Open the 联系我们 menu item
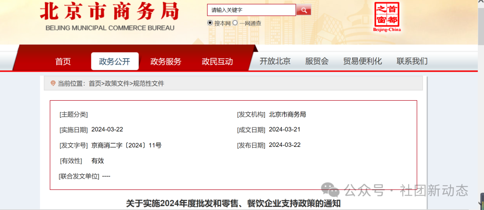Viewport: 484px width, 210px height. 412,61
